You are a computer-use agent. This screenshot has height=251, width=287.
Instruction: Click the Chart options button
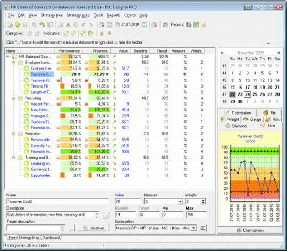[250, 230]
